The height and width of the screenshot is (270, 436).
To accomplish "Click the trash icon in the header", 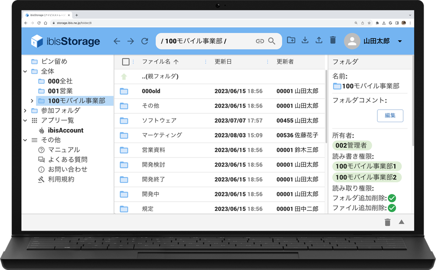I will (x=333, y=40).
